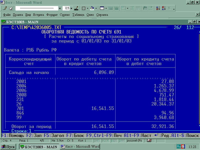The width and height of the screenshot is (200, 150).
Task: Click the Insert Table icon
Action: click(102, 8)
